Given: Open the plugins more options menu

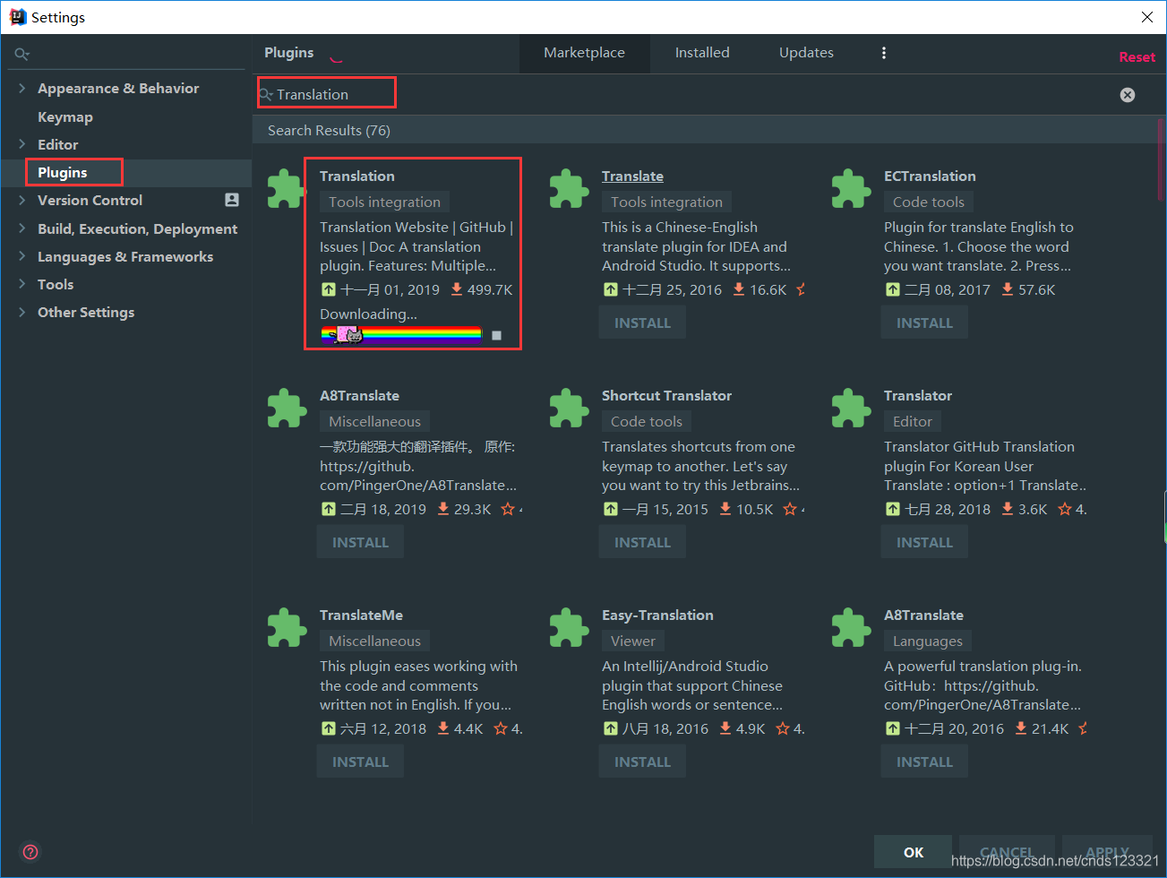Looking at the screenshot, I should [884, 53].
